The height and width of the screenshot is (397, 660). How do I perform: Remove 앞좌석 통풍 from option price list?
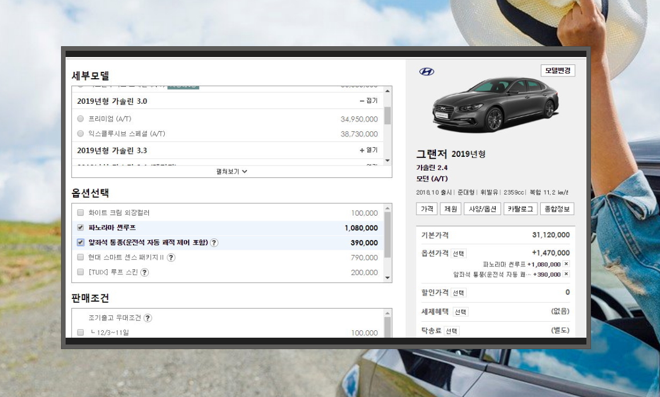(566, 274)
